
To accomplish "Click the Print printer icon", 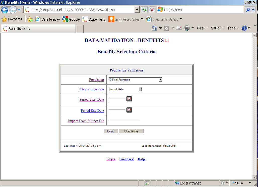I will click(187, 28).
